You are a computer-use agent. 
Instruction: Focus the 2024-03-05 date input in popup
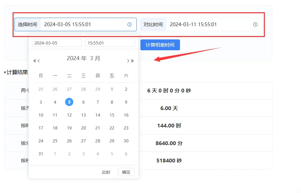(57, 43)
